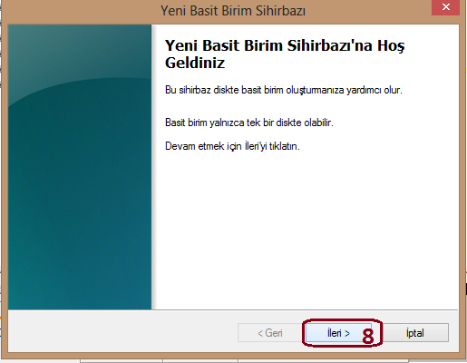Click the Basit birim yalnızca tek bir diskte line
This screenshot has width=467, height=363.
pyautogui.click(x=249, y=123)
